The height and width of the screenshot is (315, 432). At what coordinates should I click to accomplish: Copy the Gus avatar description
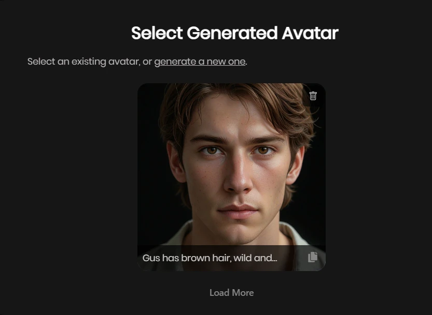313,257
